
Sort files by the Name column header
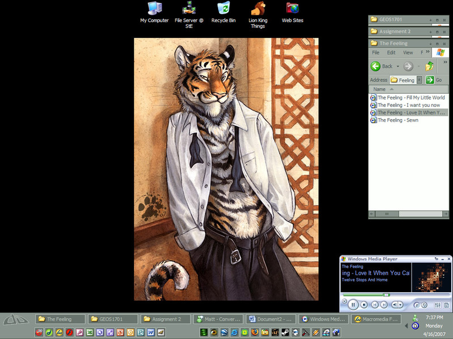[x=408, y=89]
